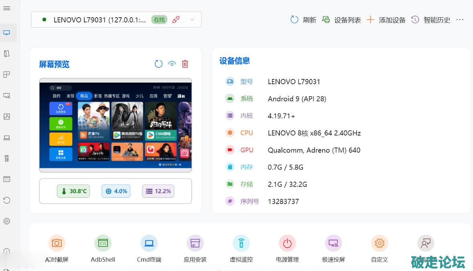This screenshot has height=271, width=473.
Task: Click 添加设备 to add a device
Action: 386,20
